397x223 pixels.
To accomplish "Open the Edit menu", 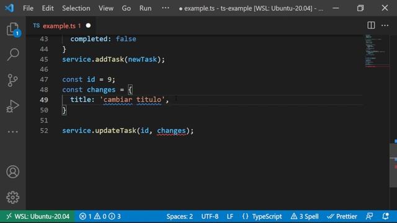I will 48,8.
